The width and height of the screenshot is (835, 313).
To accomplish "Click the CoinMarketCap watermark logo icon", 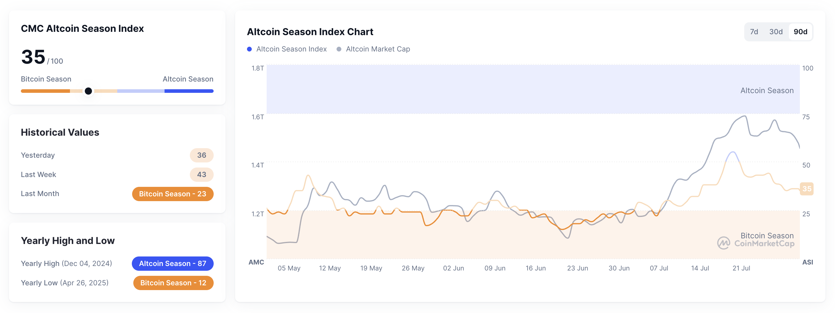I will tap(723, 243).
